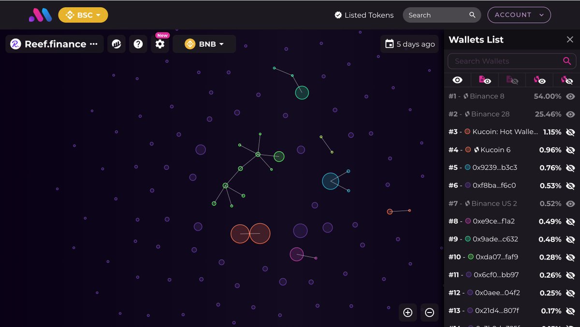580x327 pixels.
Task: Toggle visibility of 0x9ade...c632 wallet
Action: (x=570, y=239)
